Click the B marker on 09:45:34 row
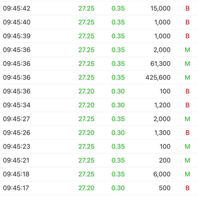The height and width of the screenshot is (198, 198). (187, 105)
